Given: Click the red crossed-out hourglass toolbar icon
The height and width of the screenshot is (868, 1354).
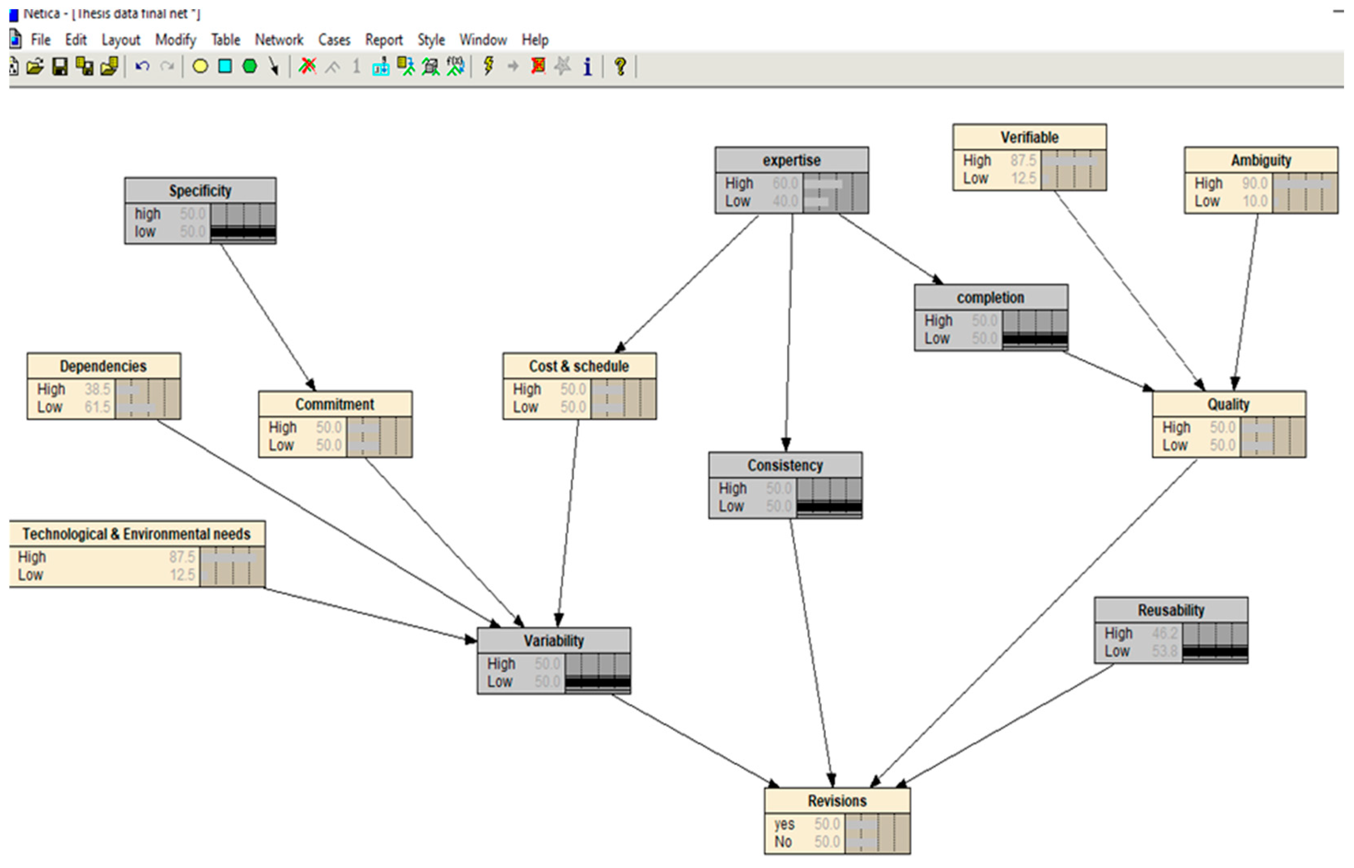Looking at the screenshot, I should pyautogui.click(x=538, y=66).
